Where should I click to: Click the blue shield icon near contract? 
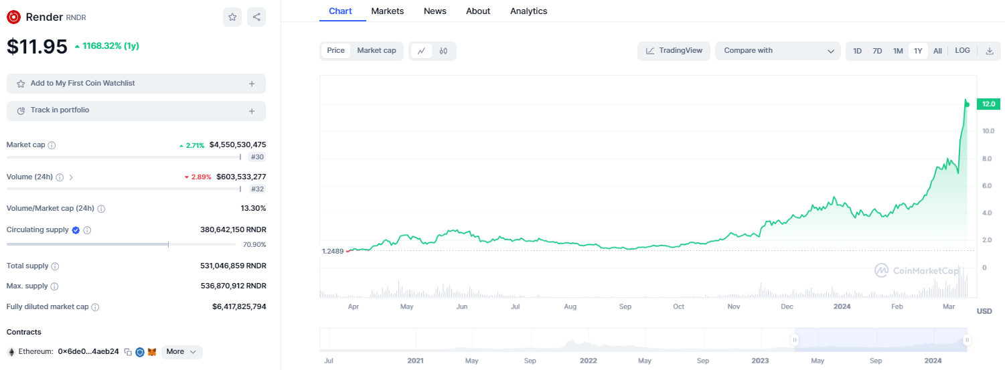(x=140, y=352)
